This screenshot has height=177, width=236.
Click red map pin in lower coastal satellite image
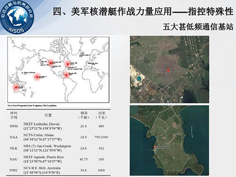point(155,147)
